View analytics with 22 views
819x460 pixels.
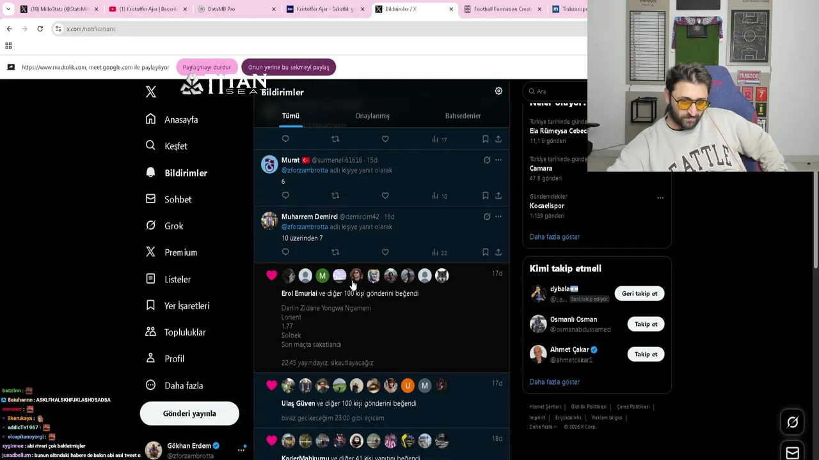[439, 252]
